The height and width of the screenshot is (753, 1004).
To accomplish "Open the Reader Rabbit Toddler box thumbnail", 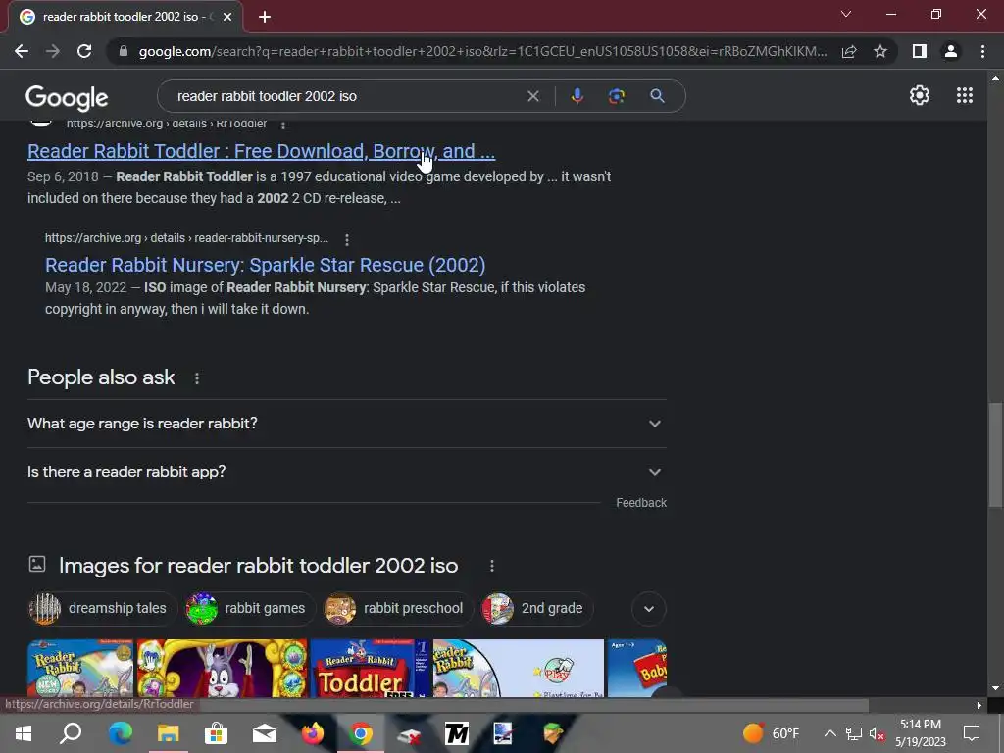I will (370, 668).
